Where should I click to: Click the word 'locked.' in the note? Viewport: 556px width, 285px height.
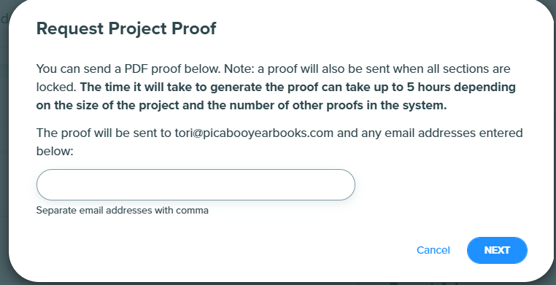[x=56, y=87]
